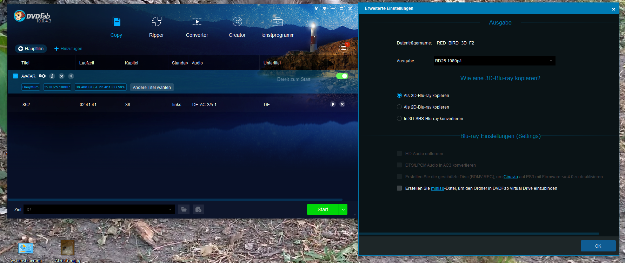Screen dimensions: 625x263
Task: Click the Hinzufügen add source button
Action: [x=68, y=49]
